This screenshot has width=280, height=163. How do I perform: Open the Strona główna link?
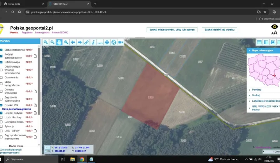coord(43,33)
